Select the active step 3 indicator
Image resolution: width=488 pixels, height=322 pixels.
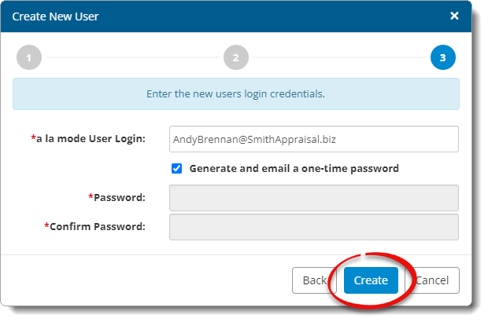442,57
